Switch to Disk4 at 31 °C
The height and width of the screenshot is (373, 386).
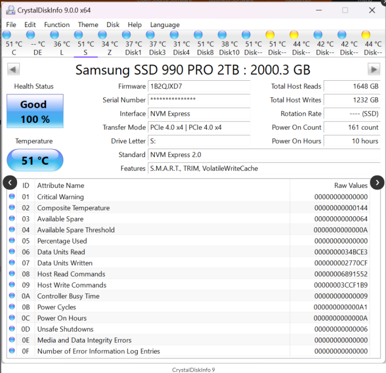point(174,35)
